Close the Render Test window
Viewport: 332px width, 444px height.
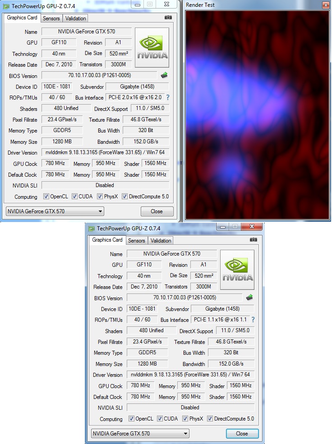click(326, 5)
